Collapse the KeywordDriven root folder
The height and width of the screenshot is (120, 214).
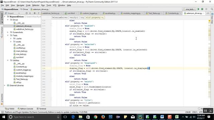click(x=5, y=17)
